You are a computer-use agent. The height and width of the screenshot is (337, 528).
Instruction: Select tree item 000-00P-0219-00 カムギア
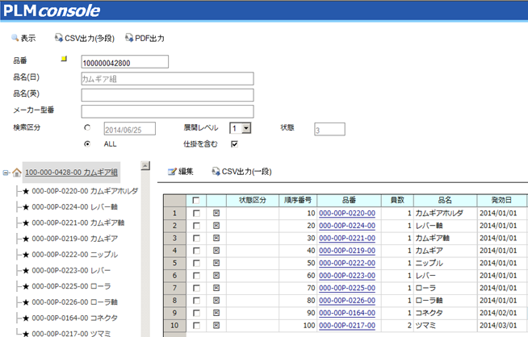(x=74, y=239)
